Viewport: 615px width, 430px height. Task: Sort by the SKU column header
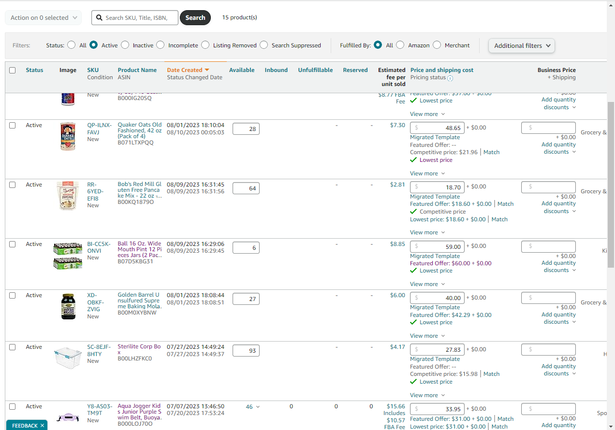(93, 70)
